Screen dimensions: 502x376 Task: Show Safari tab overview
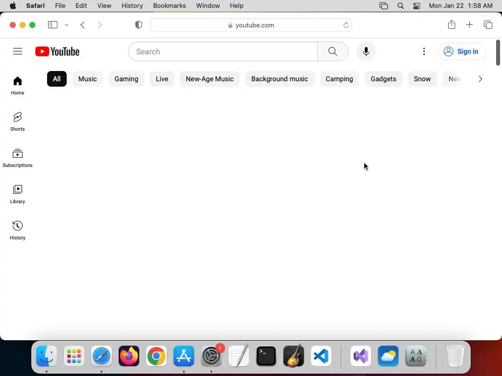488,24
